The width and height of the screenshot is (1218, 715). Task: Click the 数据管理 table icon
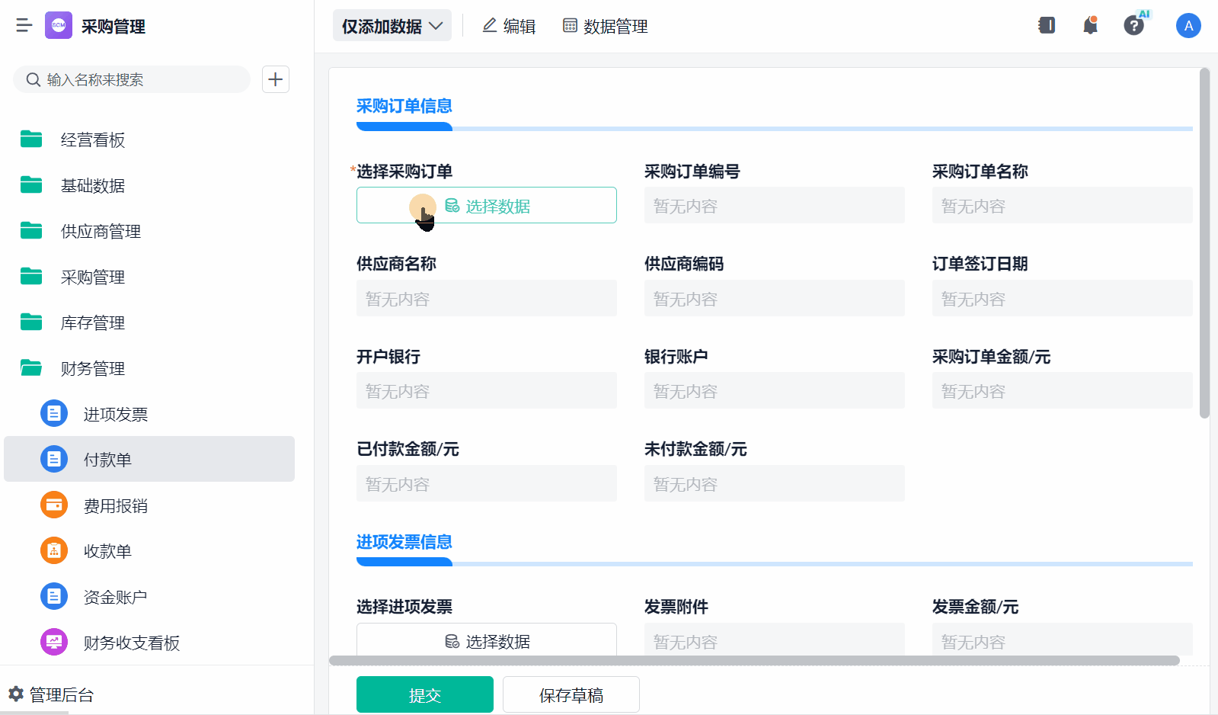click(x=570, y=26)
